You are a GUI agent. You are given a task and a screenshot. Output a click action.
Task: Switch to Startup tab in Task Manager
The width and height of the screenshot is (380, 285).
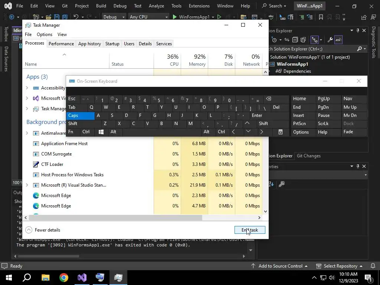pos(112,44)
